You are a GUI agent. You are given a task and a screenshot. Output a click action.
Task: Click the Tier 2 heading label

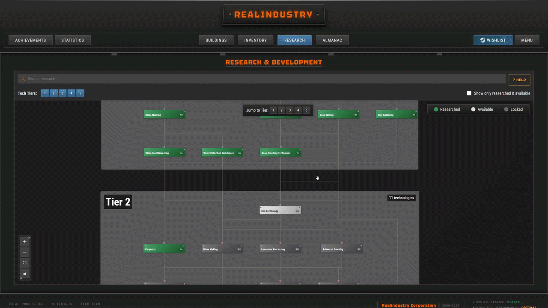pyautogui.click(x=118, y=202)
